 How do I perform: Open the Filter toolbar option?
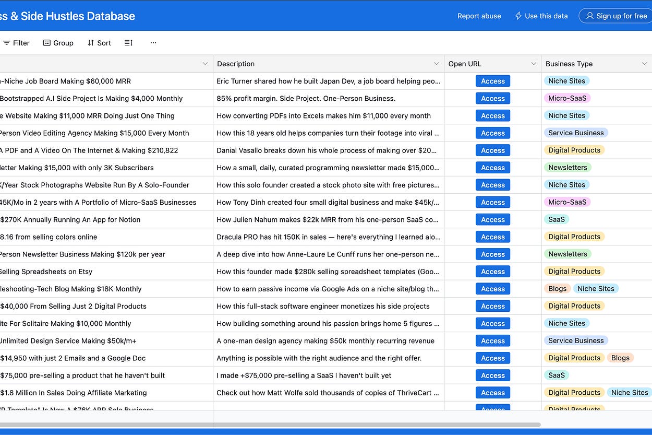16,43
